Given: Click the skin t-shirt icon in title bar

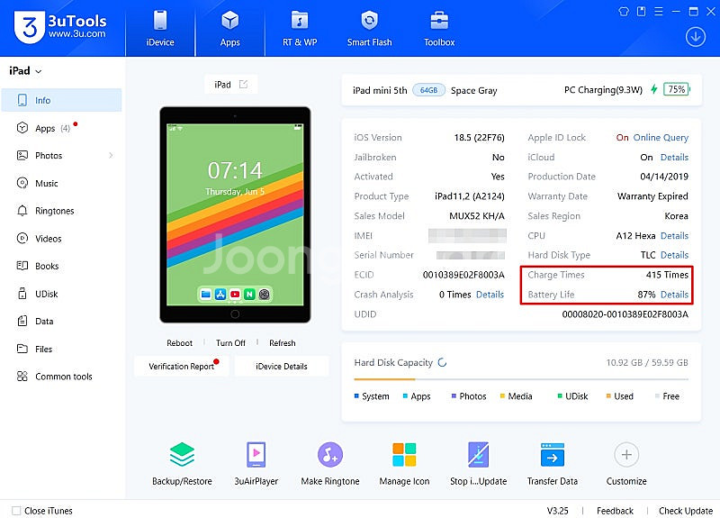Looking at the screenshot, I should (x=624, y=12).
